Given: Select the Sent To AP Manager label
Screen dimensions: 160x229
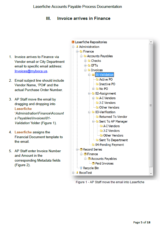Looking at the screenshot, I should [113, 122].
